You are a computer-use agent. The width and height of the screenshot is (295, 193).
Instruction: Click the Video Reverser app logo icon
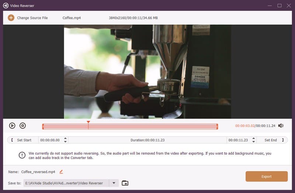[x=6, y=6]
